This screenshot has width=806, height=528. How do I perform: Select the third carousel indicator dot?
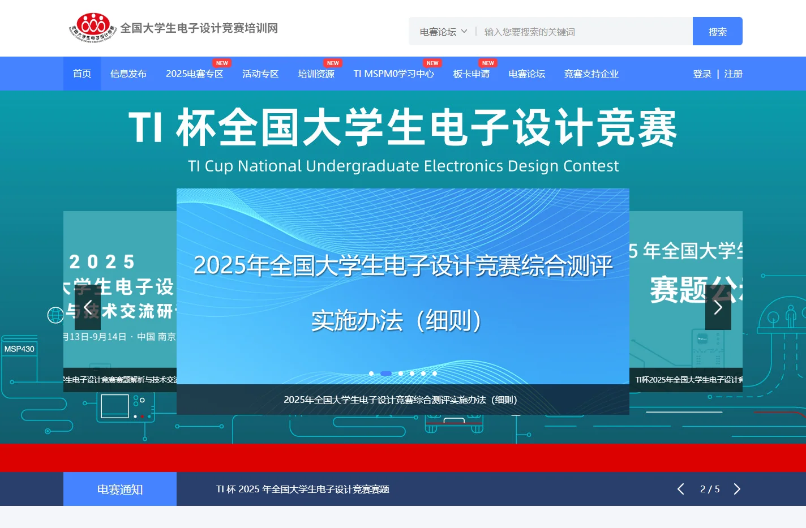point(401,374)
